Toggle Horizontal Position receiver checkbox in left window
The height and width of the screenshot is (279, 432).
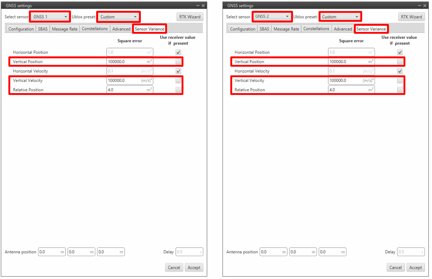click(178, 52)
